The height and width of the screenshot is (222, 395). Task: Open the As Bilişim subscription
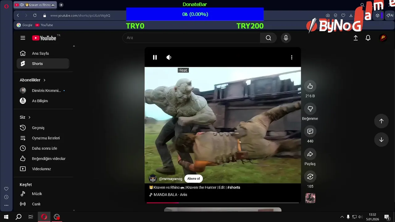coord(43,101)
